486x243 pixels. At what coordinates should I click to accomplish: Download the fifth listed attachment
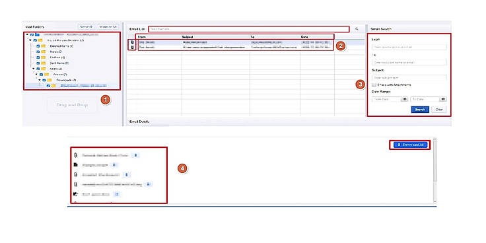[x=116, y=194]
